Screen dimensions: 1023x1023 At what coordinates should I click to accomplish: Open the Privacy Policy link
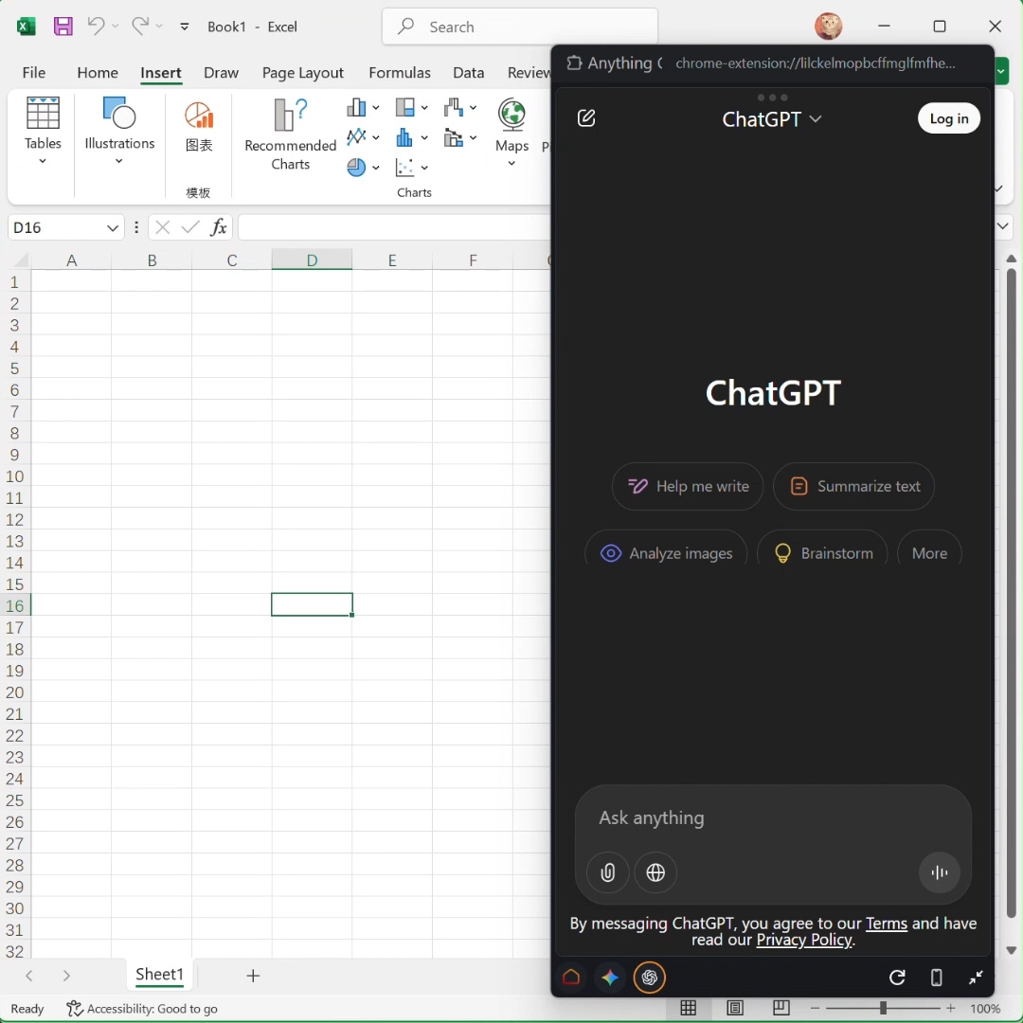tap(803, 940)
